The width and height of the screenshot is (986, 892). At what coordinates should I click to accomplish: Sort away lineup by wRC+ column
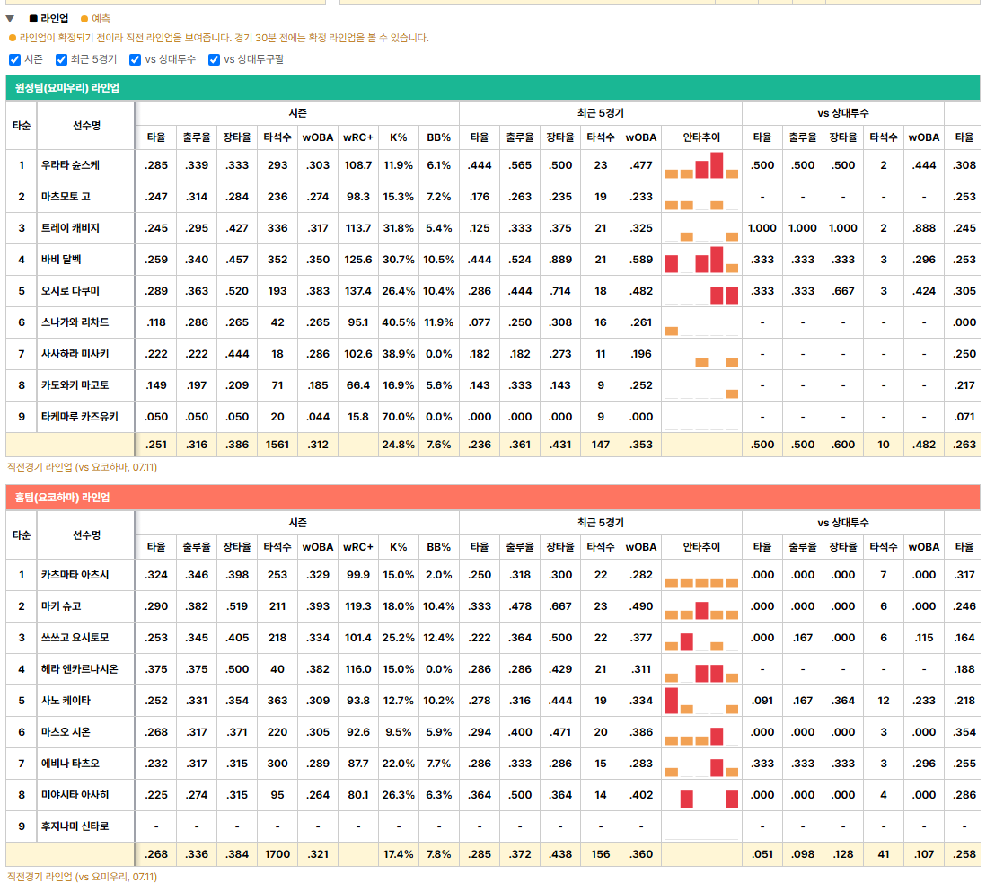tap(357, 137)
